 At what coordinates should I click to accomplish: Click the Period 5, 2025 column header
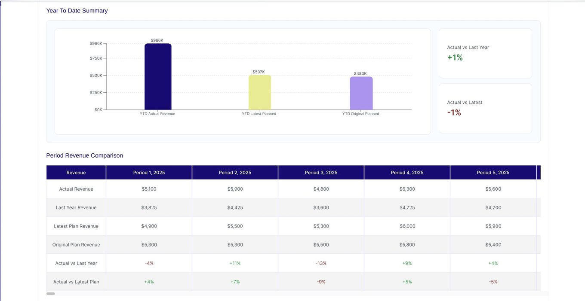point(493,173)
